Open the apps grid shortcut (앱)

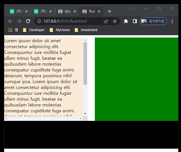[13, 30]
